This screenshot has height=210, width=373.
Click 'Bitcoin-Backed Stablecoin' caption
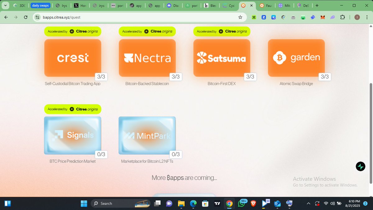point(147,84)
